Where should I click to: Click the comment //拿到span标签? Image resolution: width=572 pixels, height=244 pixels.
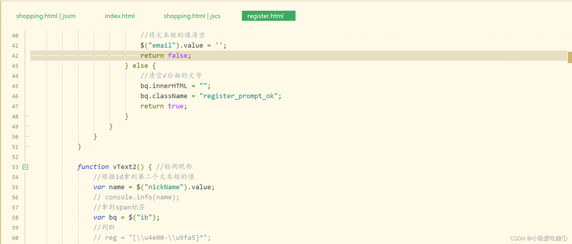[119, 207]
